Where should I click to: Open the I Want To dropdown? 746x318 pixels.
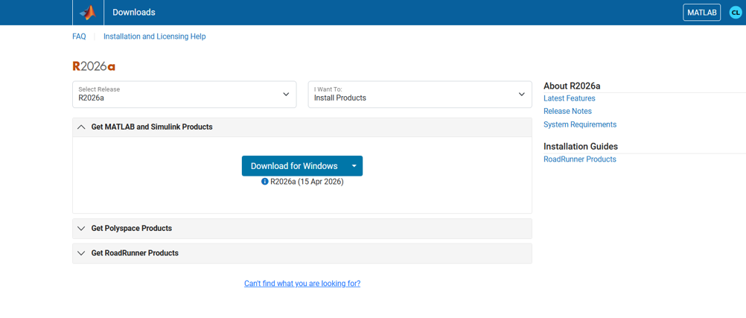(x=420, y=95)
